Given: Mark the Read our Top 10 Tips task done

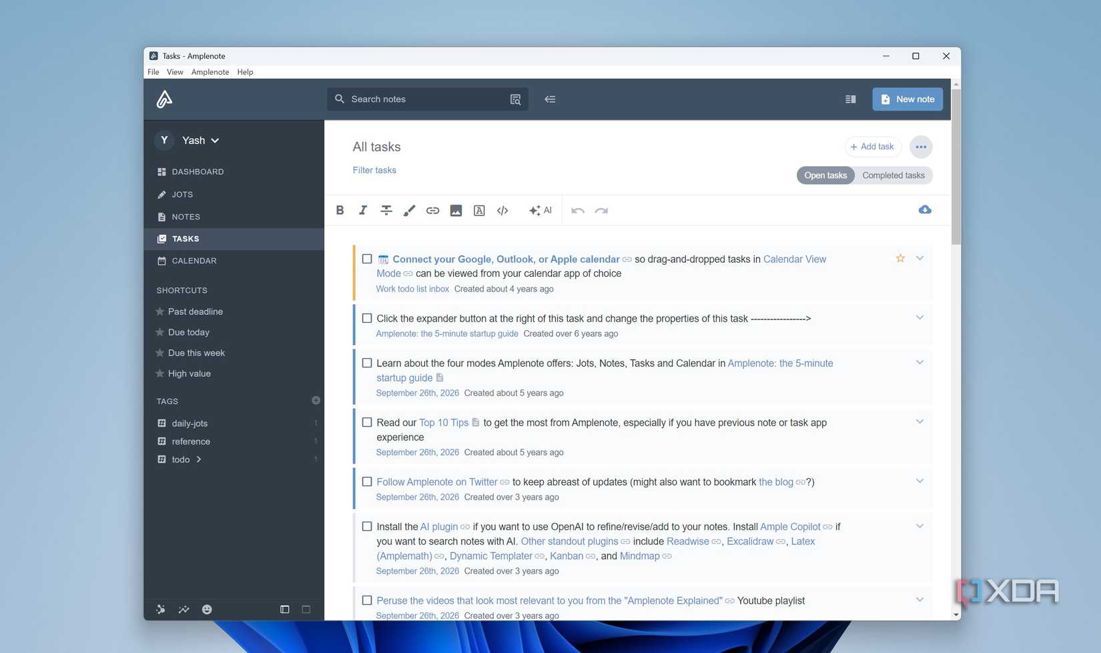Looking at the screenshot, I should [367, 422].
